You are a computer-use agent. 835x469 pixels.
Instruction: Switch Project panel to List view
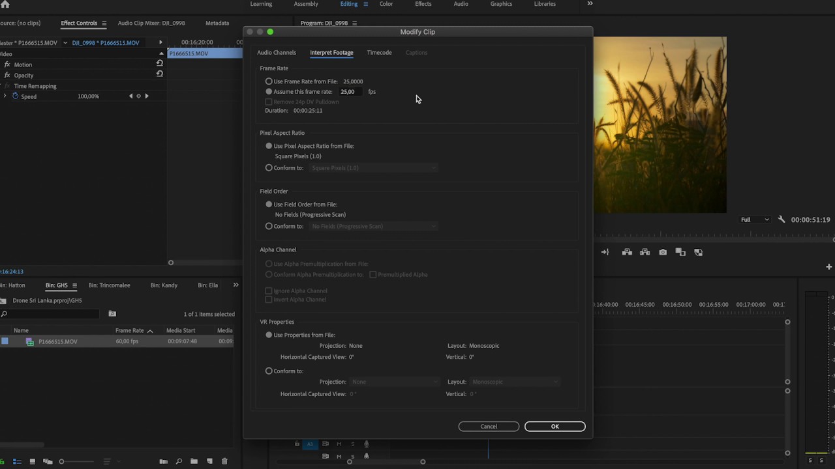17,461
